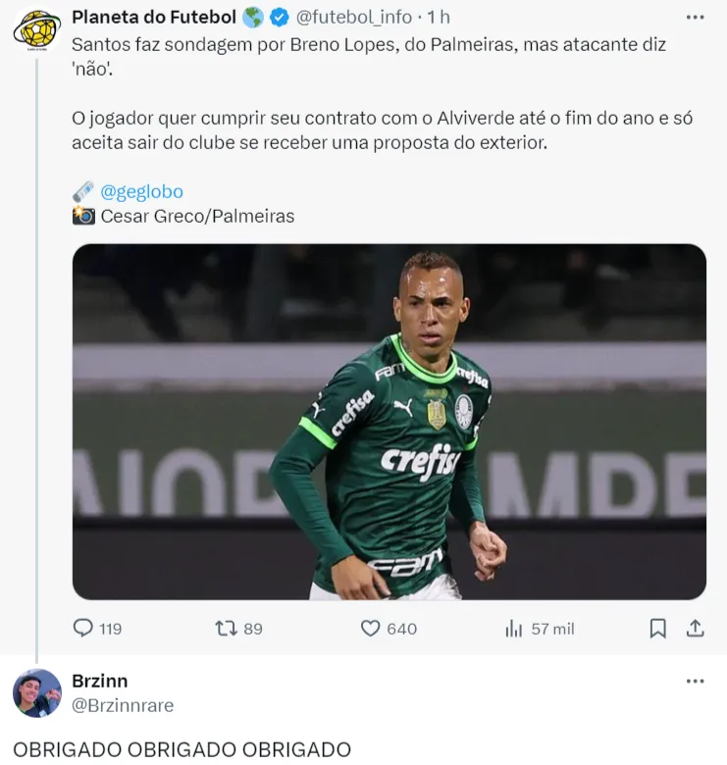Open more options on Brzinn's reply
Image resolution: width=727 pixels, height=765 pixels.
(695, 681)
